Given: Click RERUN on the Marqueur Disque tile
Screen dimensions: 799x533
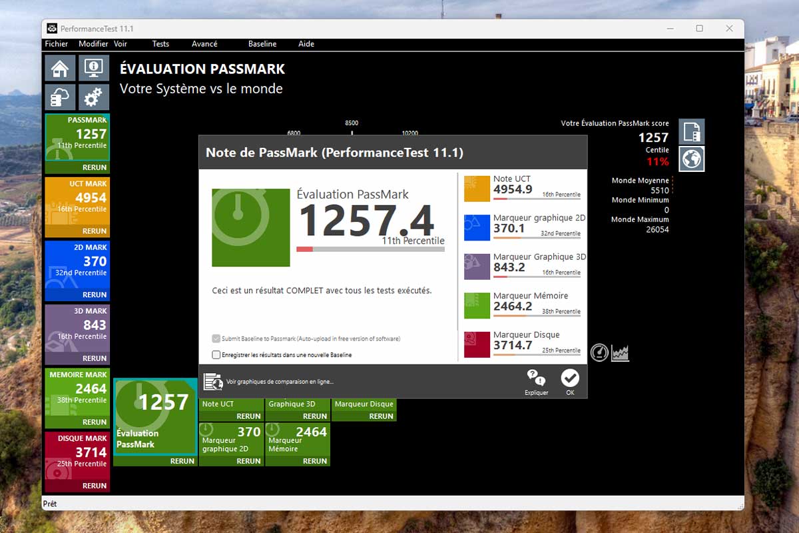Looking at the screenshot, I should click(381, 416).
